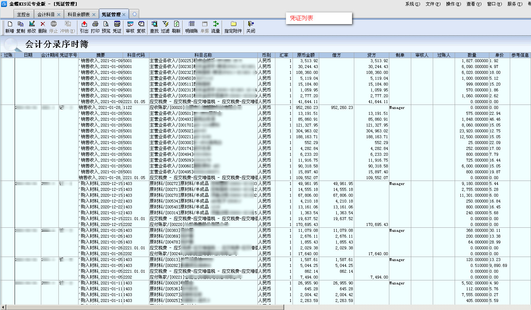Apply the 过滤 (Filter) tool
Screen dimensions: 531x310
[165, 27]
